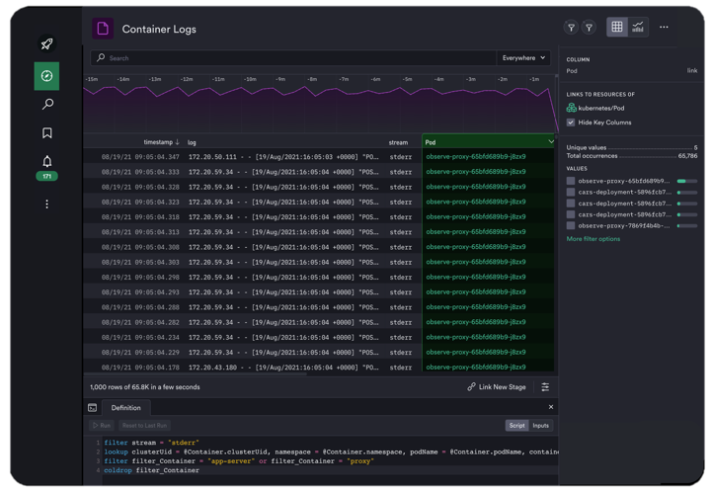Click the Pod link in first row 09:05:04.347
The height and width of the screenshot is (493, 711).
pyautogui.click(x=476, y=156)
